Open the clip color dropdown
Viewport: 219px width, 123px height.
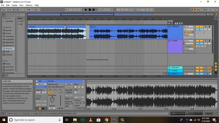tap(41, 87)
